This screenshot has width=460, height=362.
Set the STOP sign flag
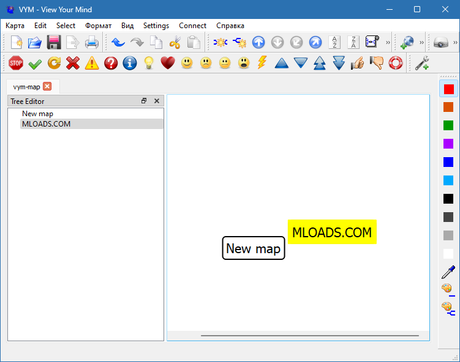coord(16,63)
